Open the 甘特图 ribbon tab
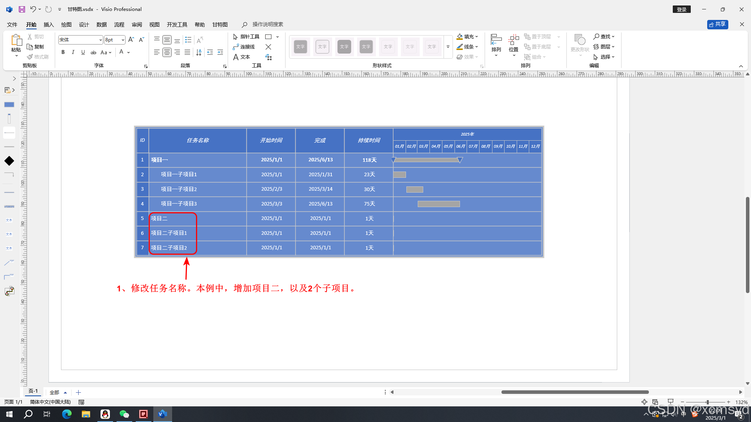 point(220,25)
